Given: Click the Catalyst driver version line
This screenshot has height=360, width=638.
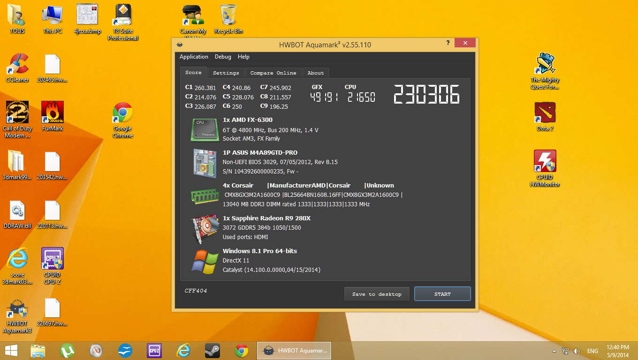Looking at the screenshot, I should click(272, 270).
